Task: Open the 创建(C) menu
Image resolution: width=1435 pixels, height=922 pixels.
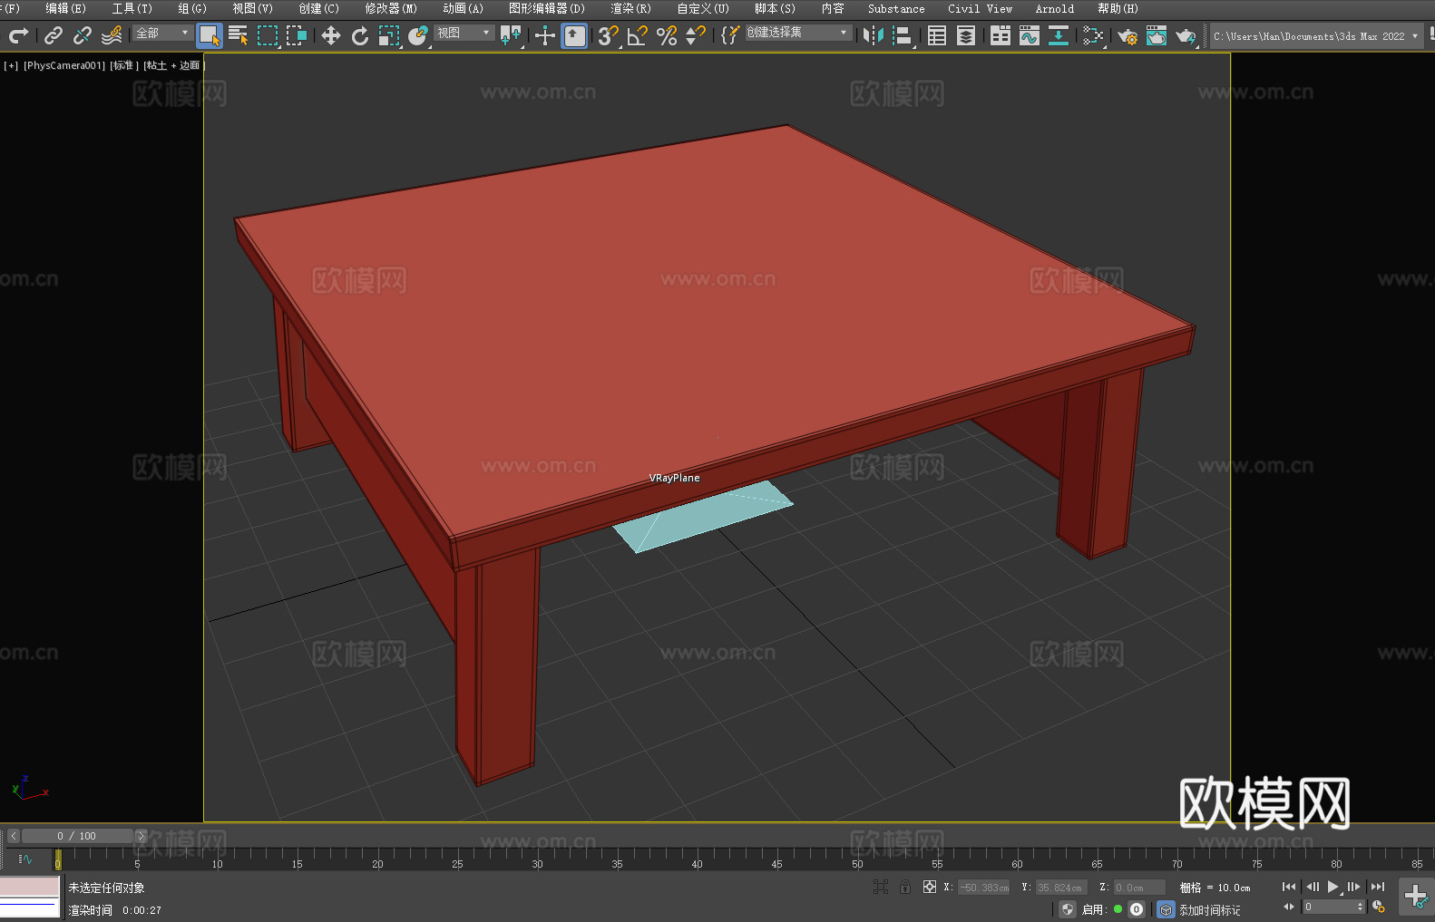Action: point(319,9)
